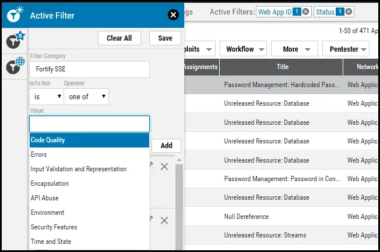
Task: Remove the Web App ID active filter
Action: tap(306, 12)
